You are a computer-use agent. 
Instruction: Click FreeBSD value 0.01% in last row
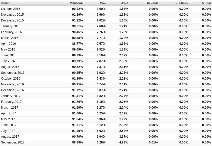point(153,142)
